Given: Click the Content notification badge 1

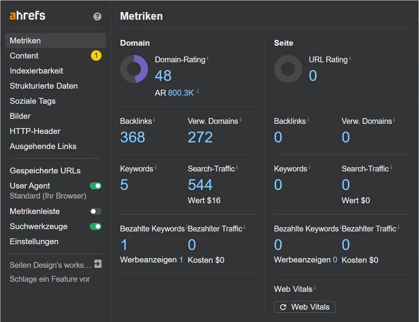Looking at the screenshot, I should point(96,55).
